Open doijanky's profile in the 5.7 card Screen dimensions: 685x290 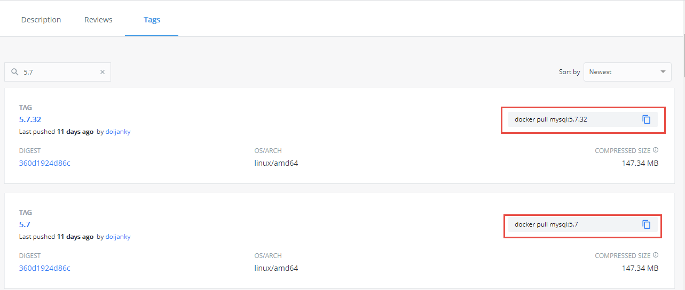point(118,237)
